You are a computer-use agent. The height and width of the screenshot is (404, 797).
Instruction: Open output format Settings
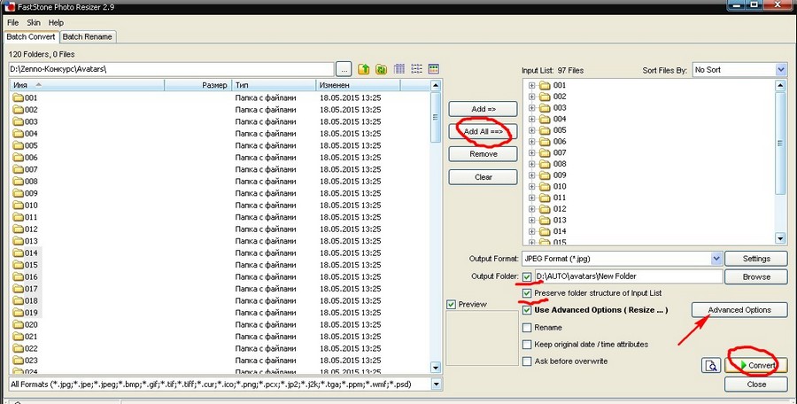point(756,259)
